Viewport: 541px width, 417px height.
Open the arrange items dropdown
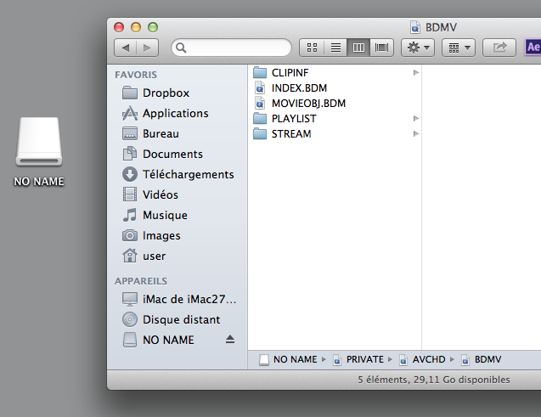[x=459, y=48]
